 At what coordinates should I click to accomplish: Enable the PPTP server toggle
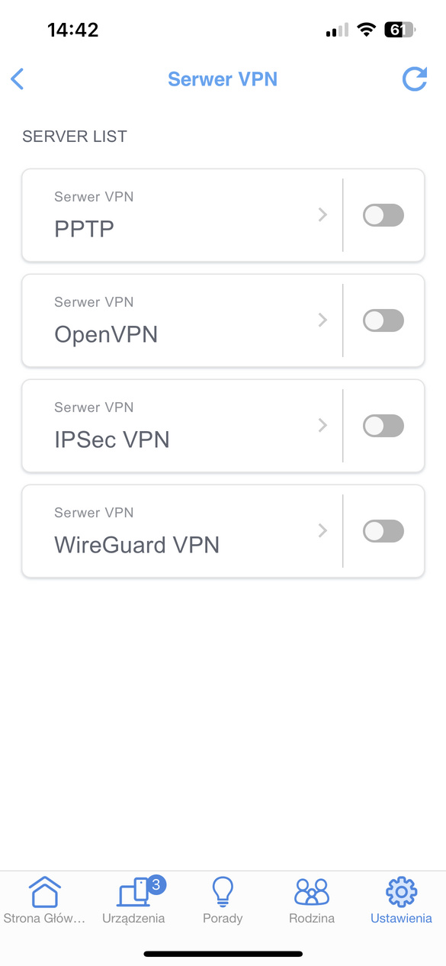point(383,215)
